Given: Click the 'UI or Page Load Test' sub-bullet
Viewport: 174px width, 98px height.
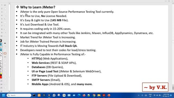Looking at the screenshot, I should [x=45, y=71].
